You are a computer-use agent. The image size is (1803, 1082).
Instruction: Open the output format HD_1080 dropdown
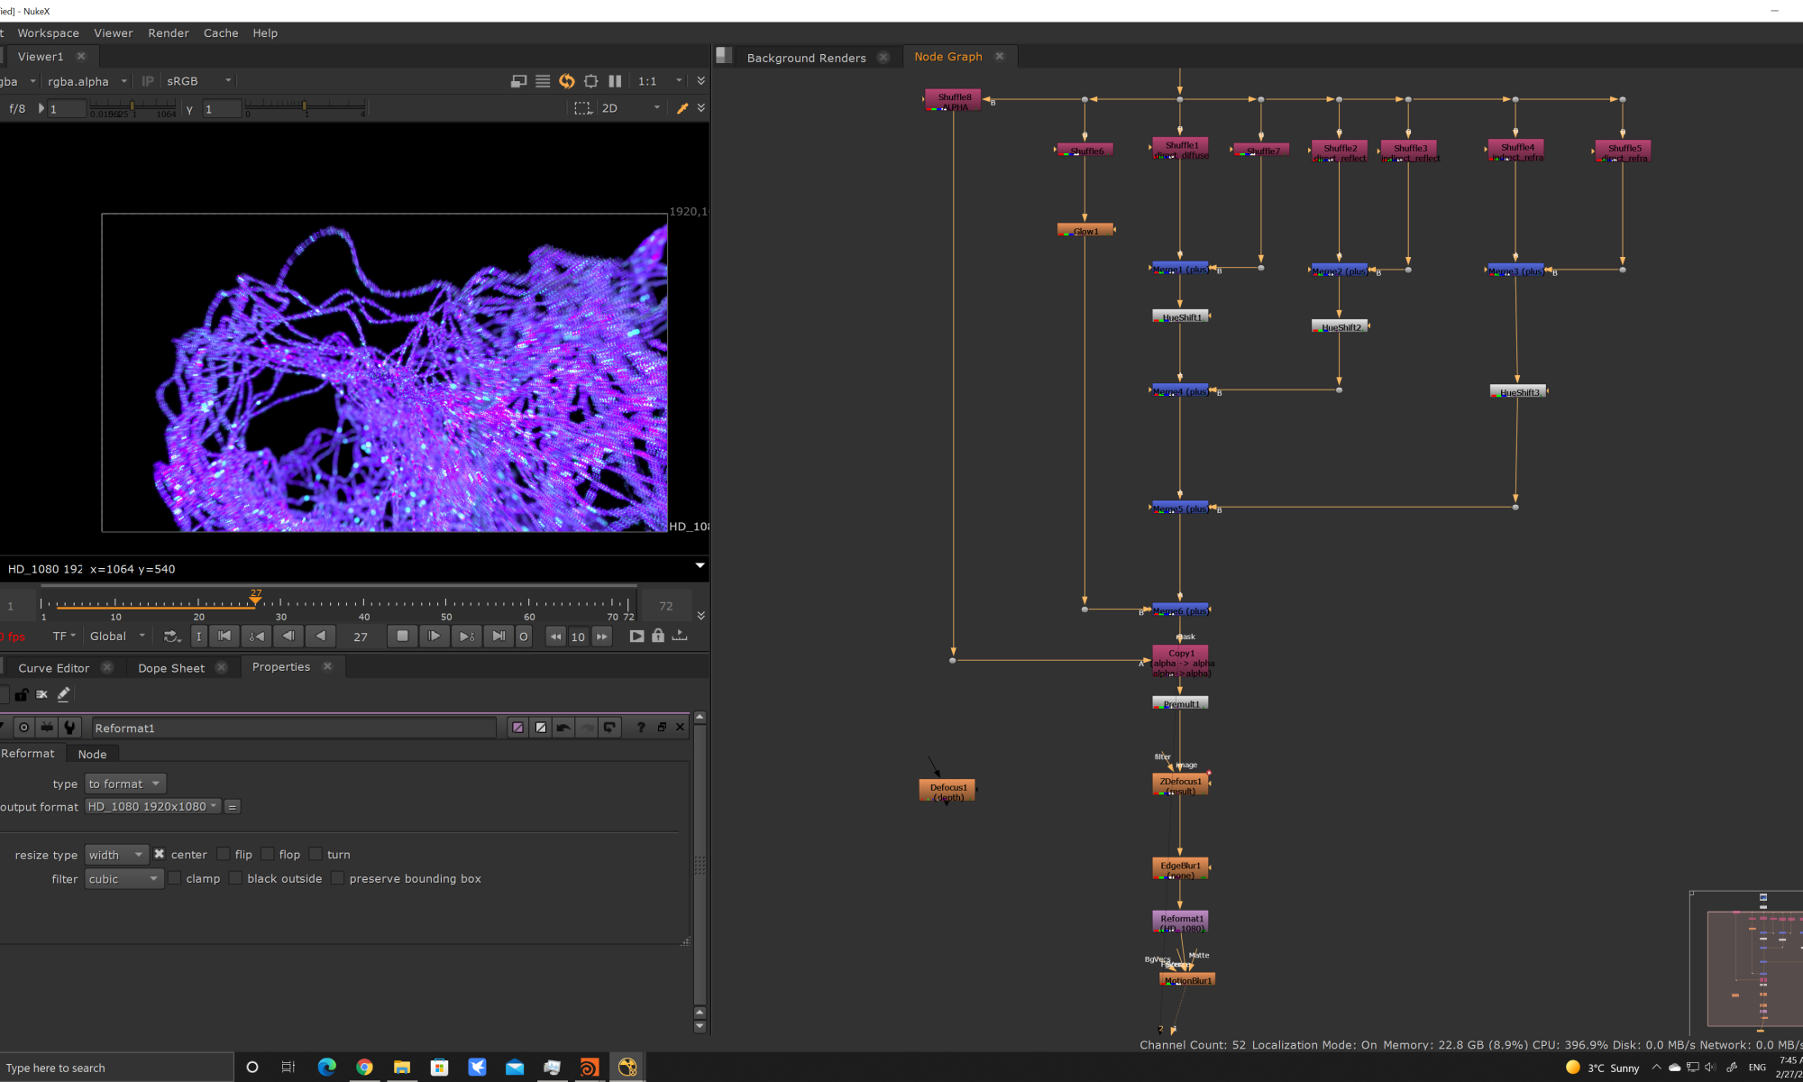(x=153, y=807)
